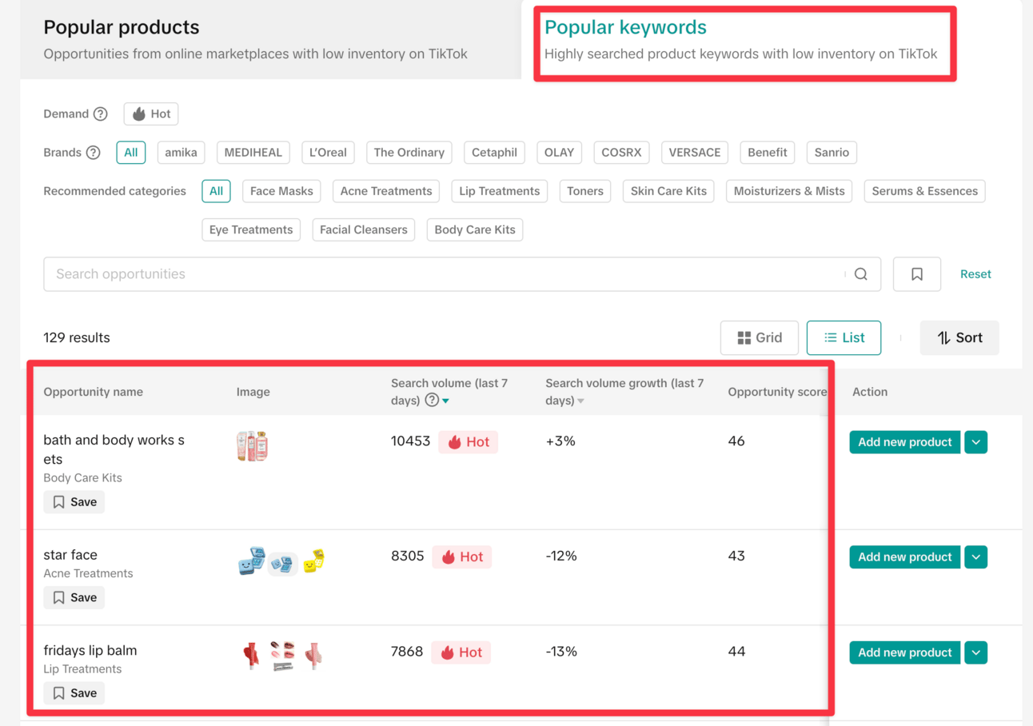
Task: Filter by VERSACE brand
Action: click(695, 152)
